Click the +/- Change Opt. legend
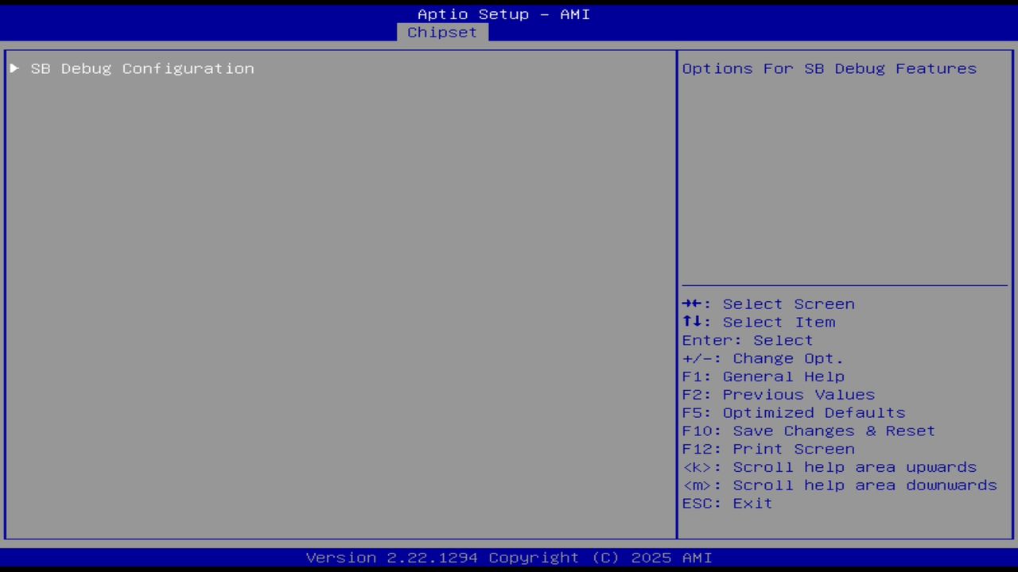 761,358
